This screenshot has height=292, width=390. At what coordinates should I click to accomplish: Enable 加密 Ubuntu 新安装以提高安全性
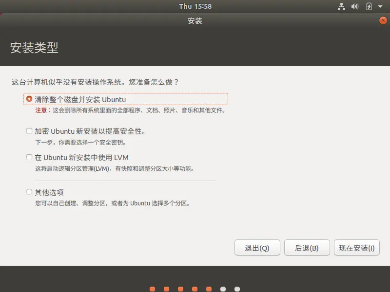coord(29,130)
